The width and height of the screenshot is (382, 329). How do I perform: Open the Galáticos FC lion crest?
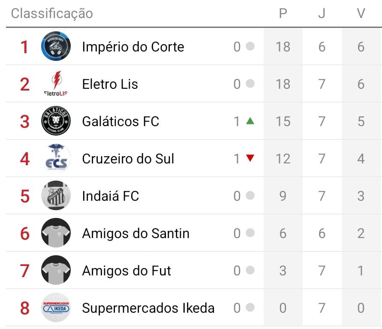pyautogui.click(x=56, y=121)
